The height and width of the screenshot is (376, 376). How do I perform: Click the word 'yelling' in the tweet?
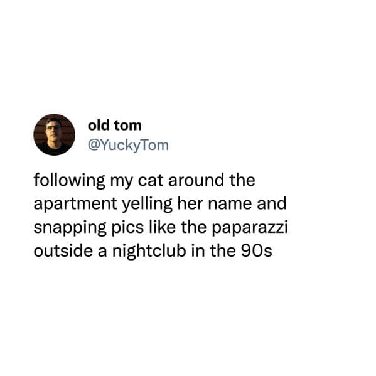pyautogui.click(x=148, y=204)
